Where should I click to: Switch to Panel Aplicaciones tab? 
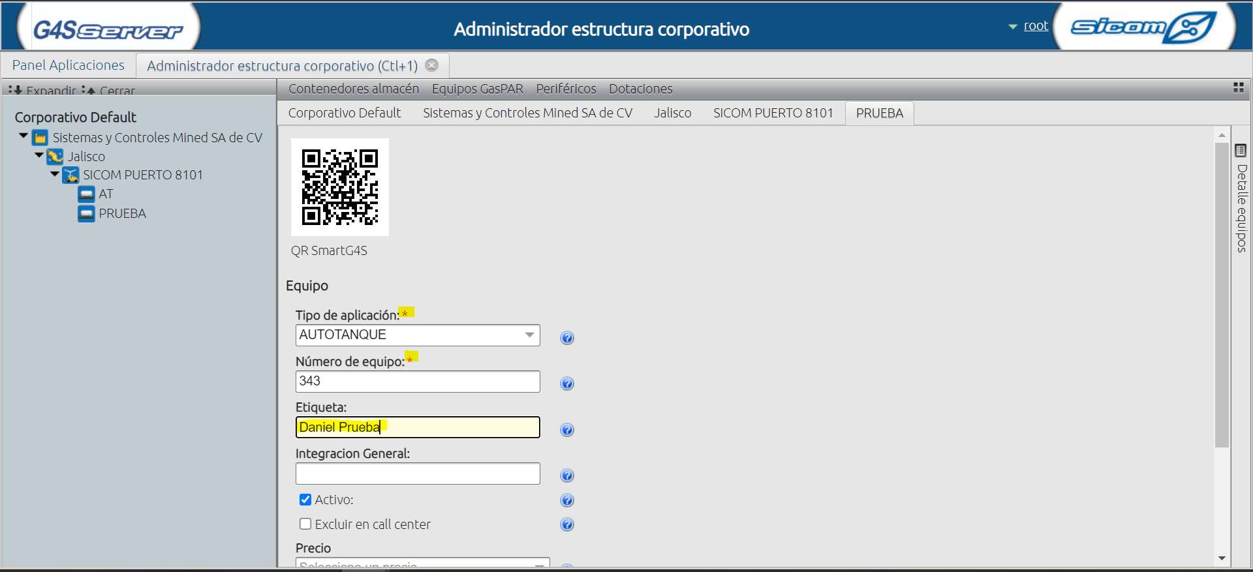point(68,65)
